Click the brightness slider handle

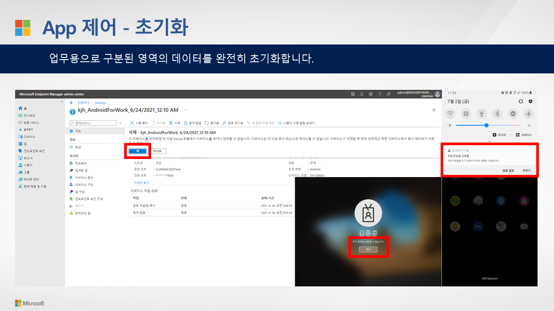coord(486,125)
